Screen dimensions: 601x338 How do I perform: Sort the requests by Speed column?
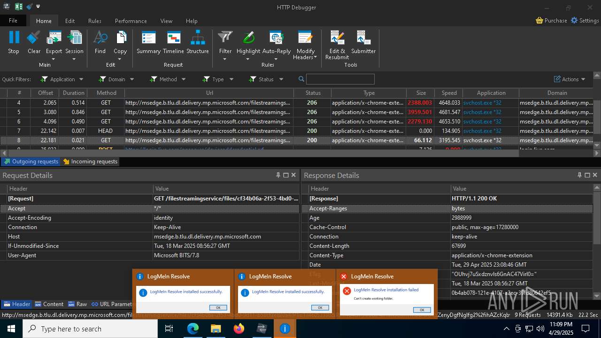(x=449, y=93)
